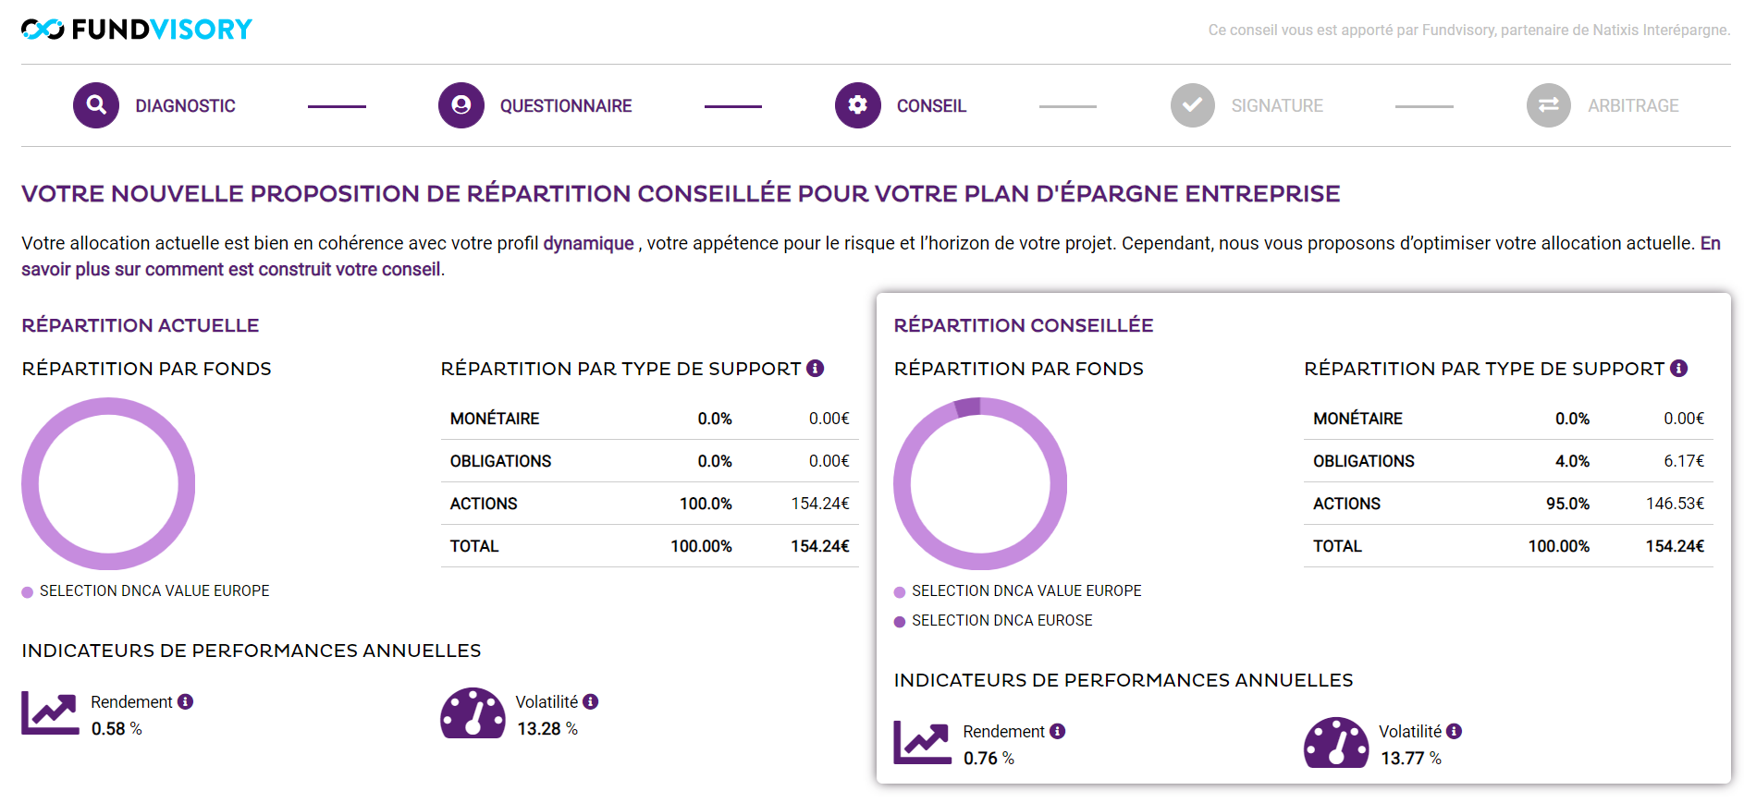Open the Arbitrage step label
This screenshot has height=803, width=1744.
1633,106
